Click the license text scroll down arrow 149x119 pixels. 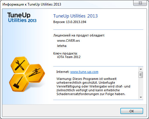[x=141, y=97]
